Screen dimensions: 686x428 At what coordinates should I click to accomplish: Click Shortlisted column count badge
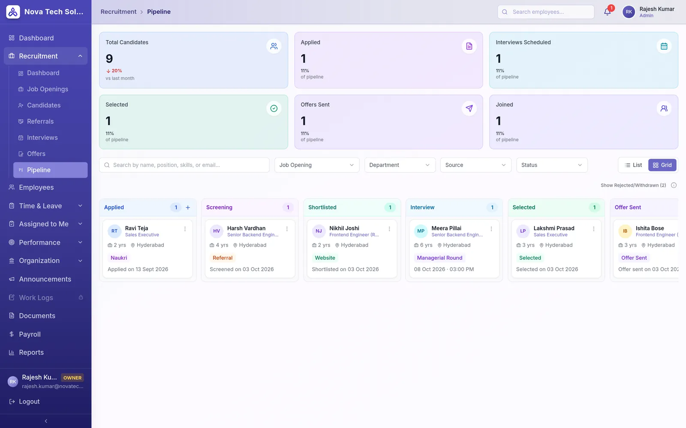coord(390,208)
